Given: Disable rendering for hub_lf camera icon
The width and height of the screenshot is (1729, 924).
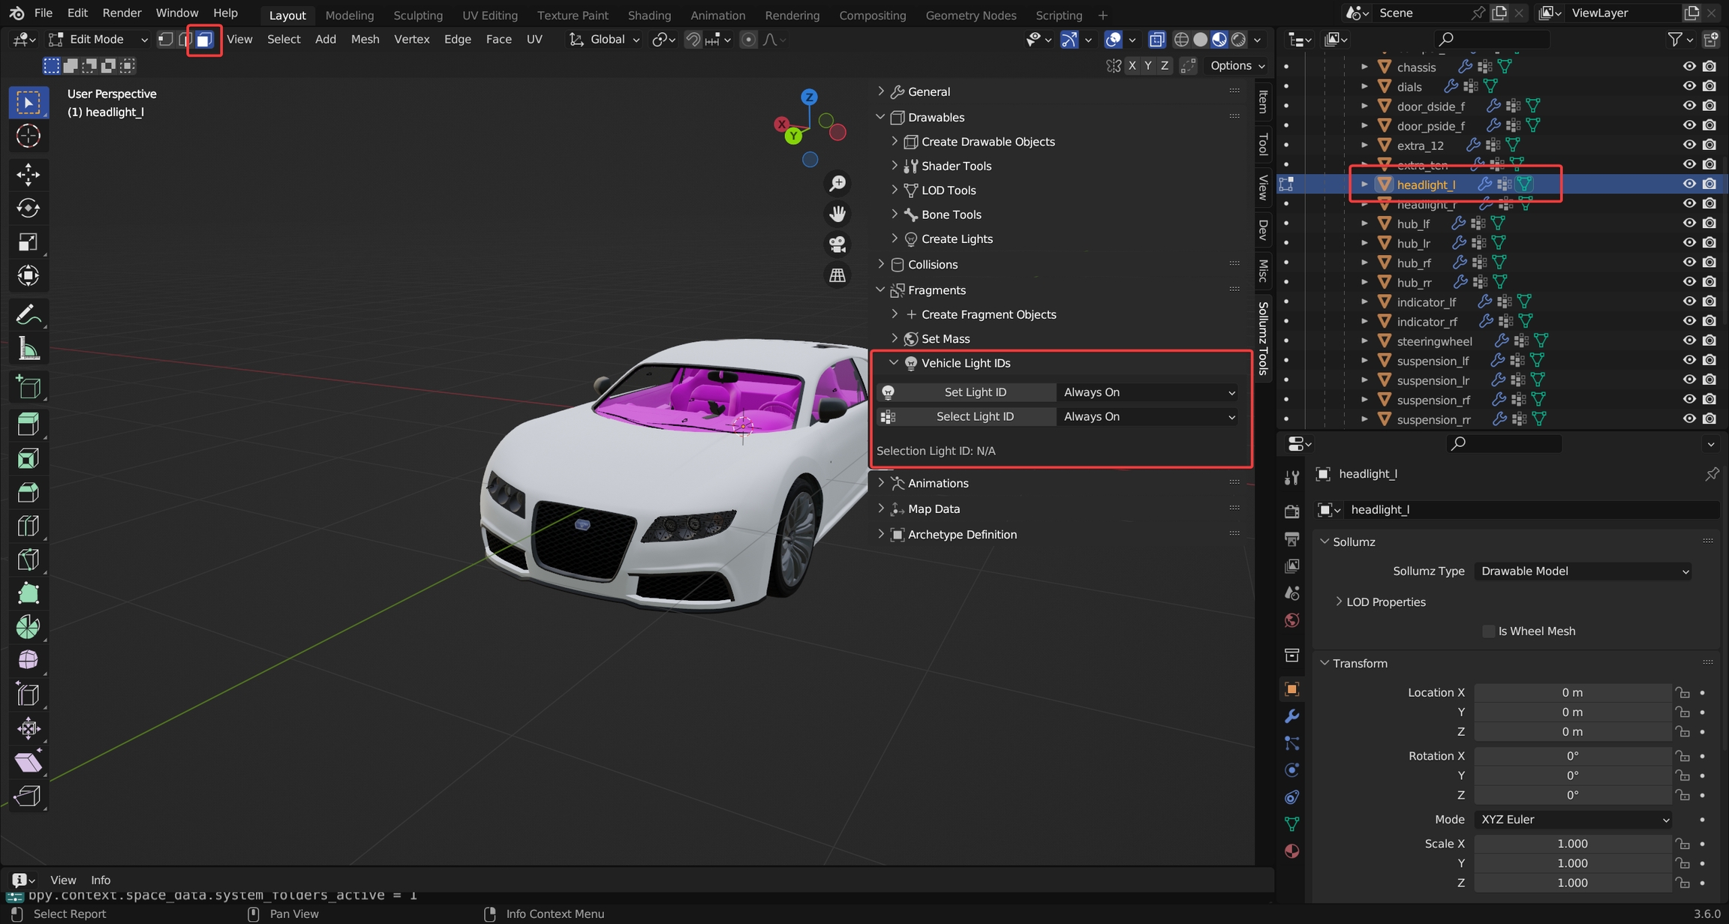Looking at the screenshot, I should click(1709, 223).
